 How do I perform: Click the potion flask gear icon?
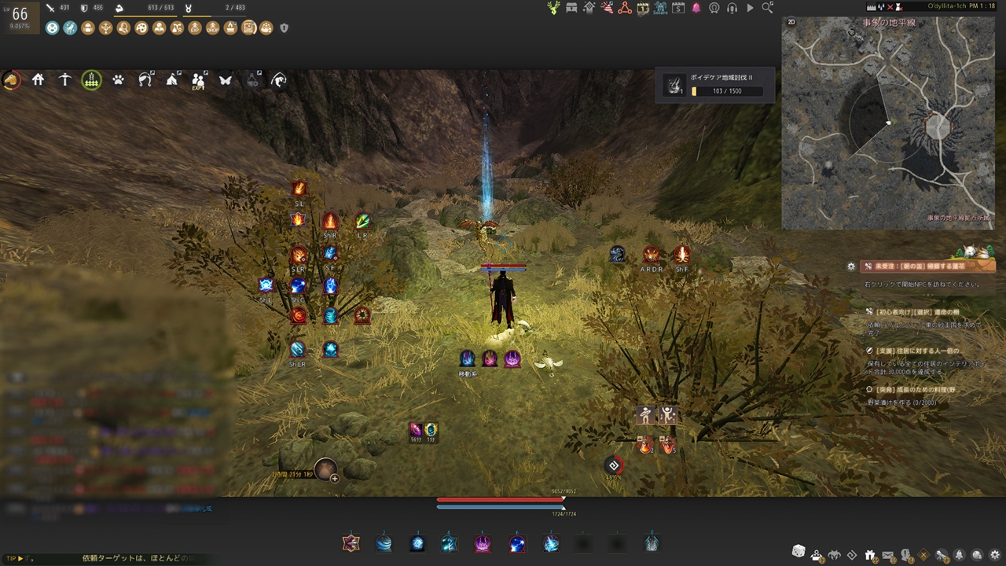tap(252, 80)
